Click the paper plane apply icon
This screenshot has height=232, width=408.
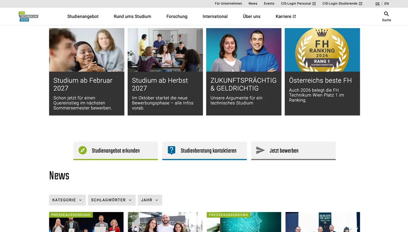click(260, 150)
